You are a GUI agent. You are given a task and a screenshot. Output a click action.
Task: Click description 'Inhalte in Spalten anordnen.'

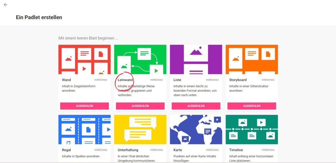coord(81,156)
